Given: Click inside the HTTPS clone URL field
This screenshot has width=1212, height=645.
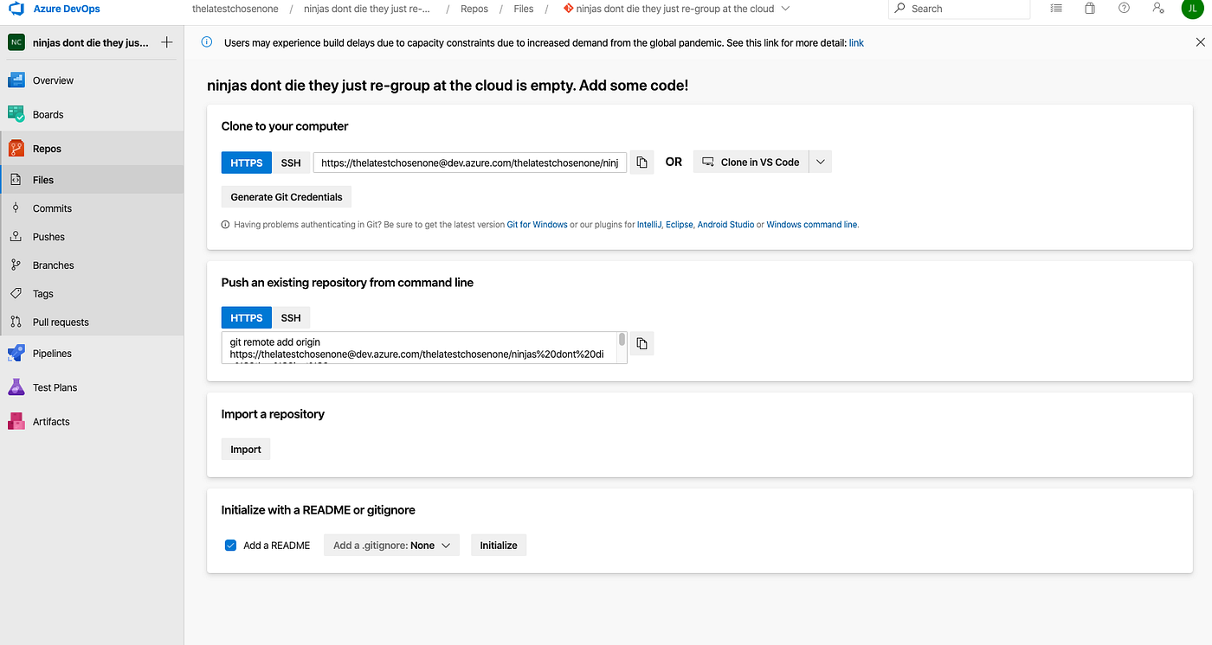Looking at the screenshot, I should click(469, 162).
